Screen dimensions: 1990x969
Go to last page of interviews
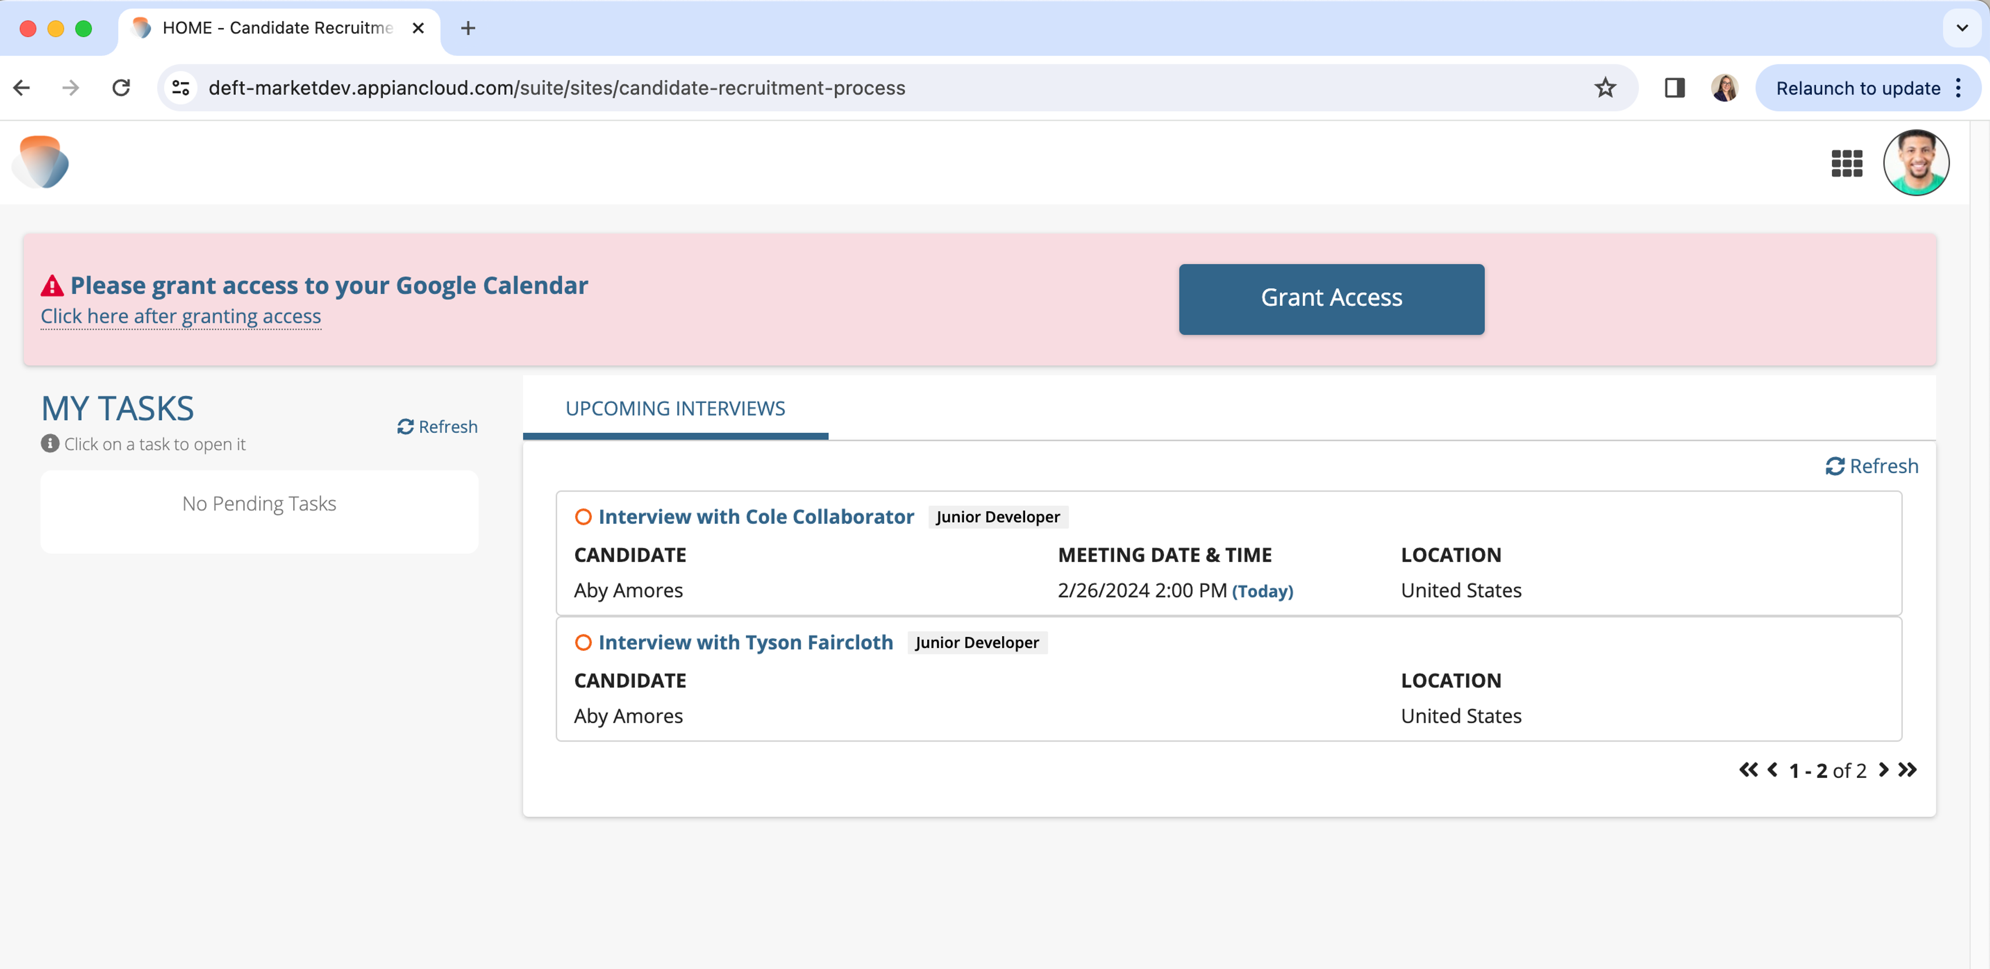[x=1907, y=769]
